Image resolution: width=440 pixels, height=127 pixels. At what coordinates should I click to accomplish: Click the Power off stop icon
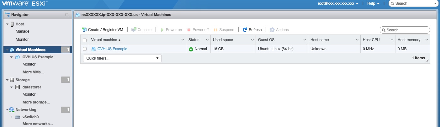coord(189,30)
